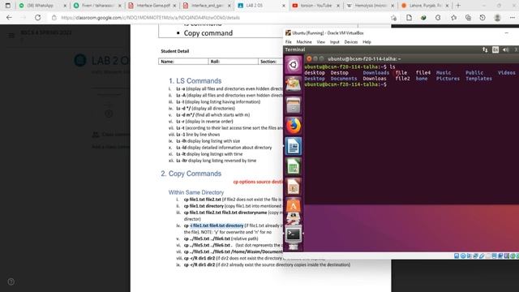Open the file cabinet icon in the Ubuntu launcher
Screen dimensions: 519x292
pyautogui.click(x=294, y=105)
